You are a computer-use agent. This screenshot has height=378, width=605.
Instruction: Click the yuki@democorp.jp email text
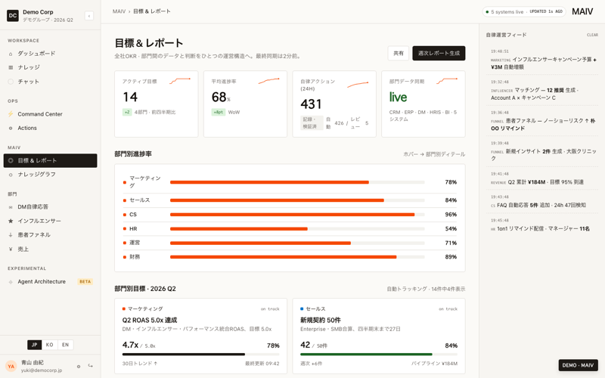click(42, 370)
